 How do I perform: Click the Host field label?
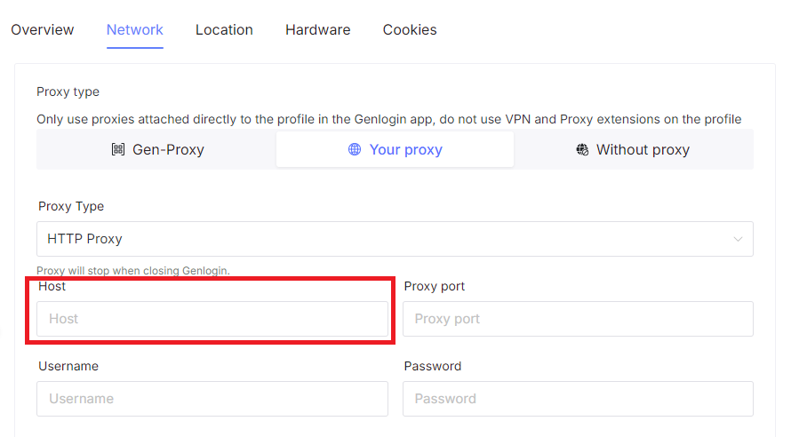tap(52, 286)
